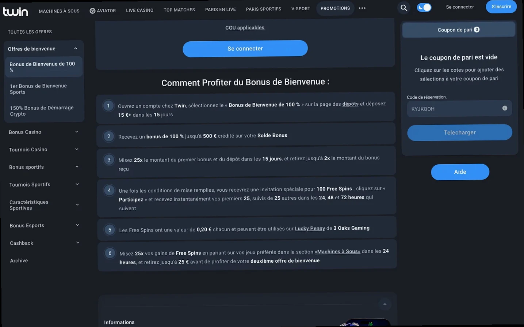The width and height of the screenshot is (524, 327).
Task: Click the Informations heading
Action: [x=119, y=322]
